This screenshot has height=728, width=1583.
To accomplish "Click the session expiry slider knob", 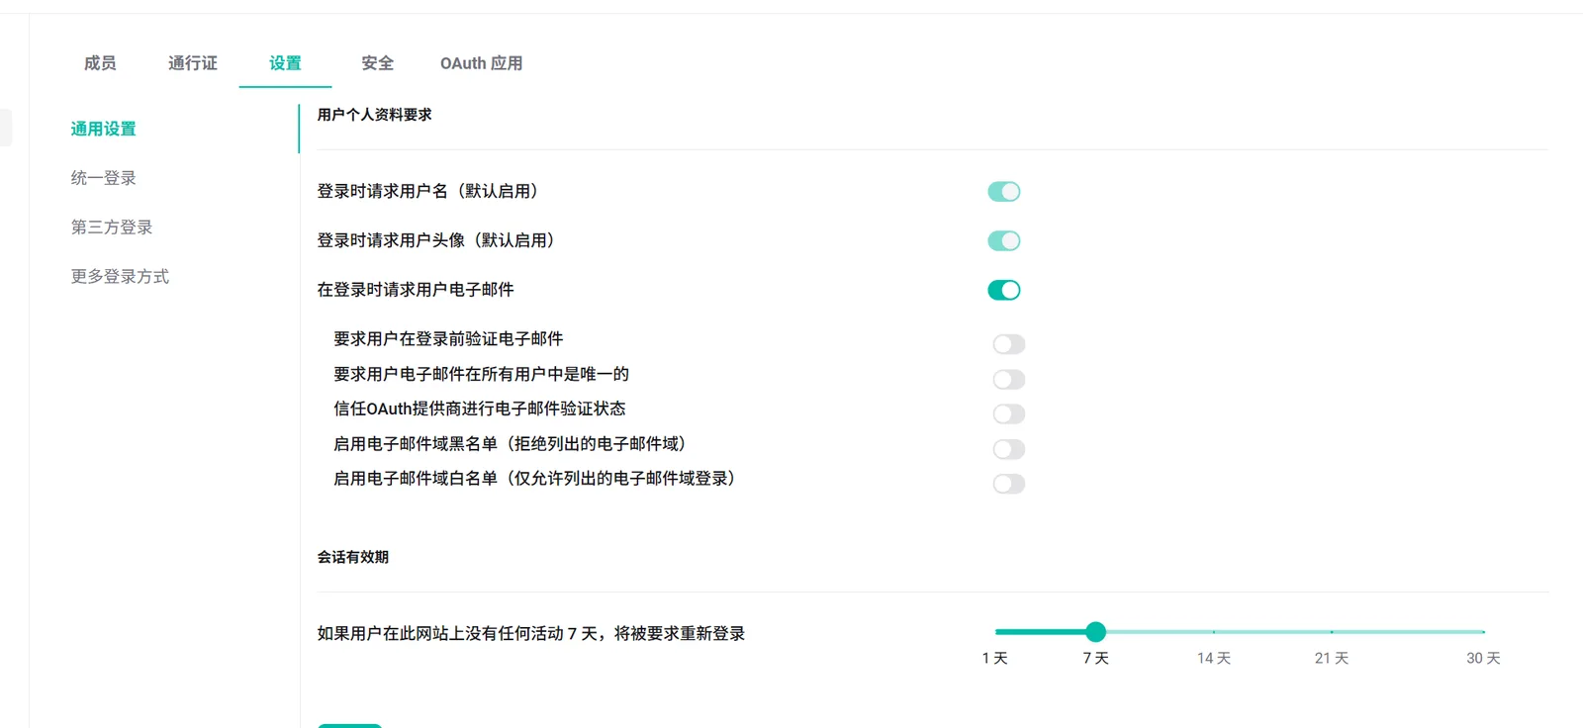I will point(1095,631).
